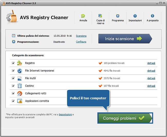
Task: Click the Collegamenti rotti label
Action: 35,93
